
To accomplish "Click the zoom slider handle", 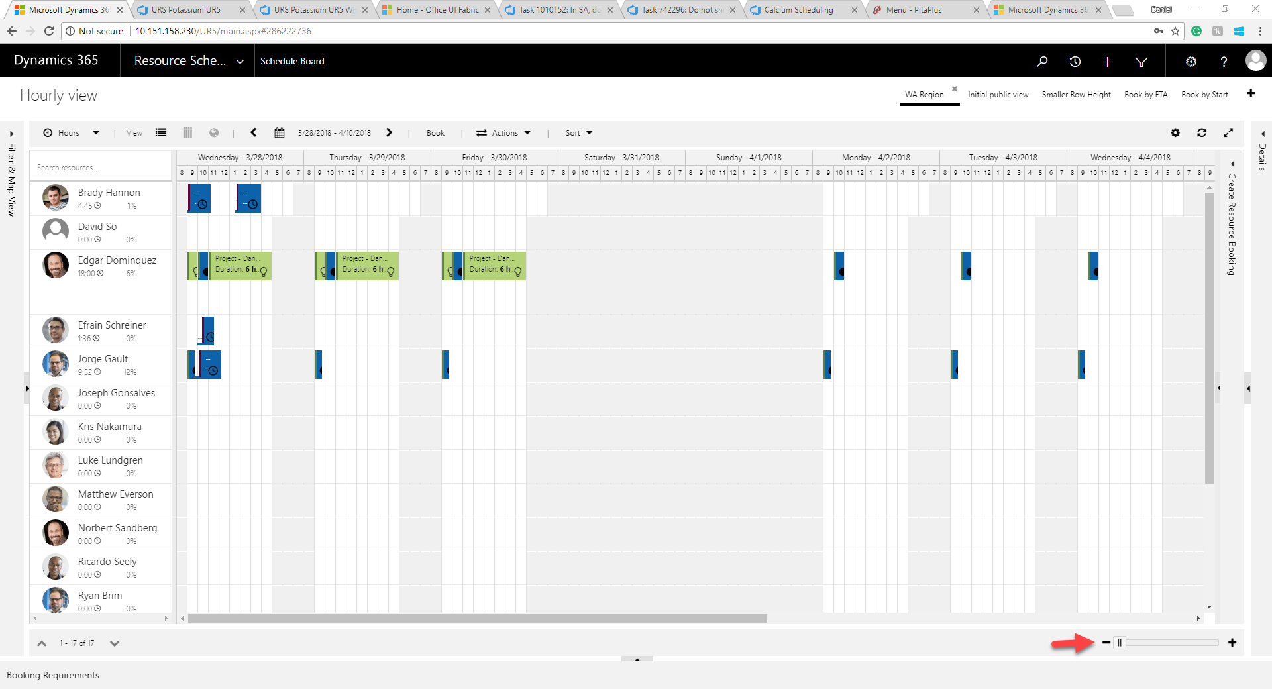I will point(1120,643).
